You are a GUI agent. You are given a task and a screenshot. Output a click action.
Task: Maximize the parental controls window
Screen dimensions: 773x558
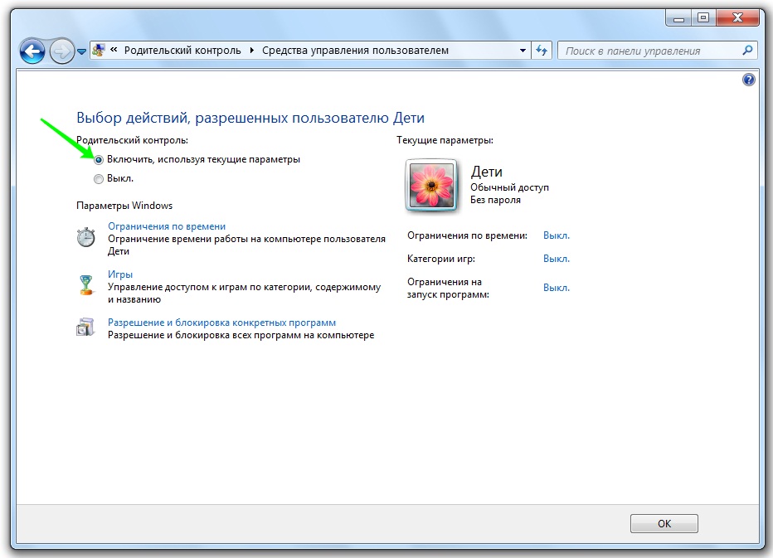coord(703,18)
